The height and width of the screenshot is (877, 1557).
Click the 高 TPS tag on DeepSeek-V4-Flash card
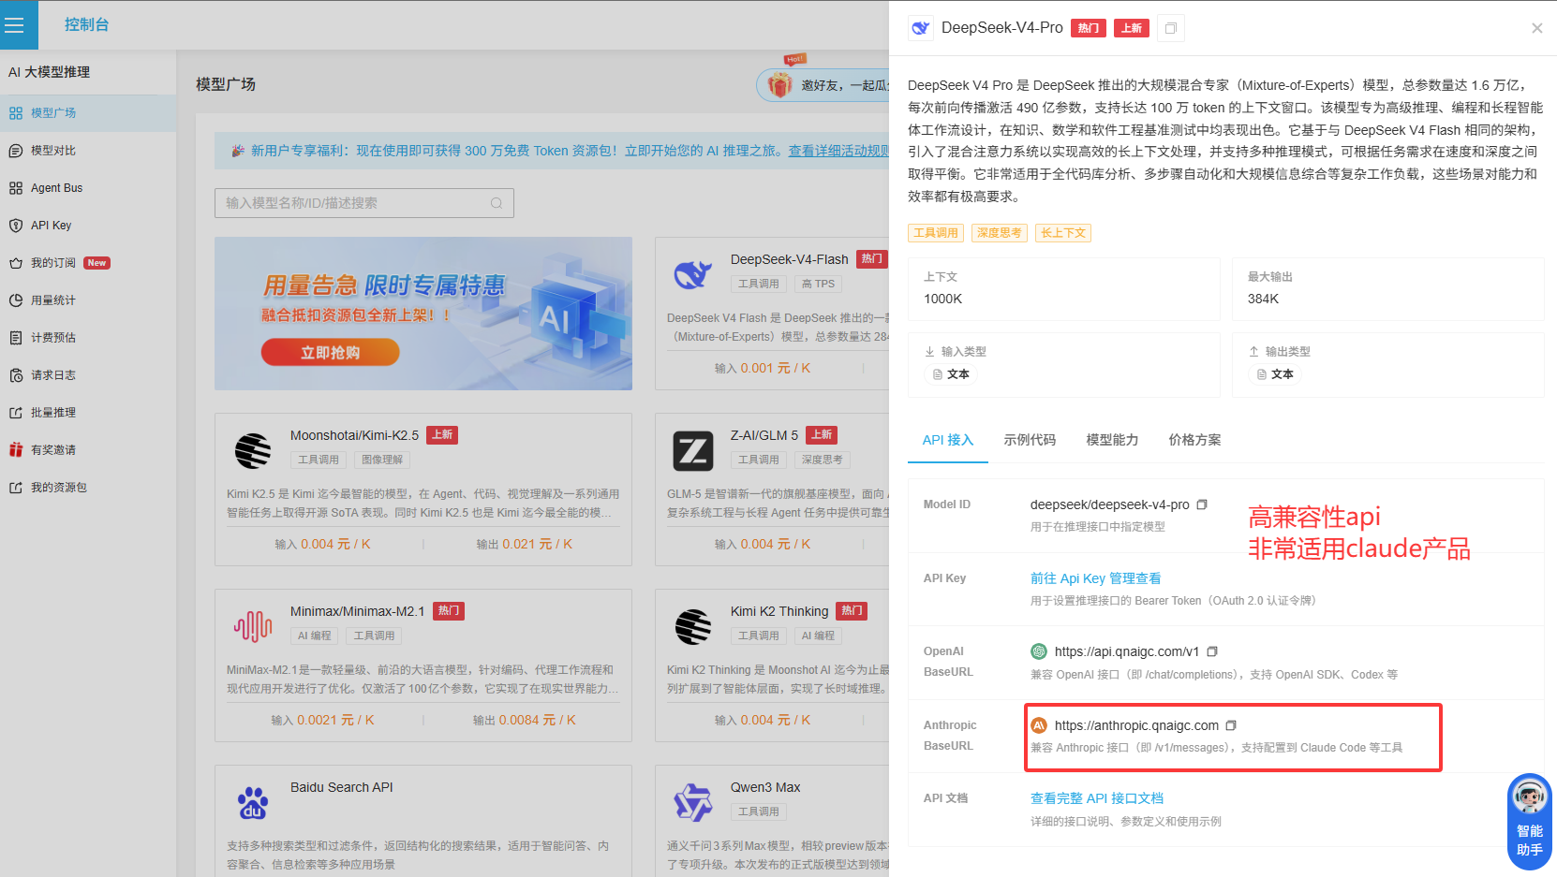point(818,284)
